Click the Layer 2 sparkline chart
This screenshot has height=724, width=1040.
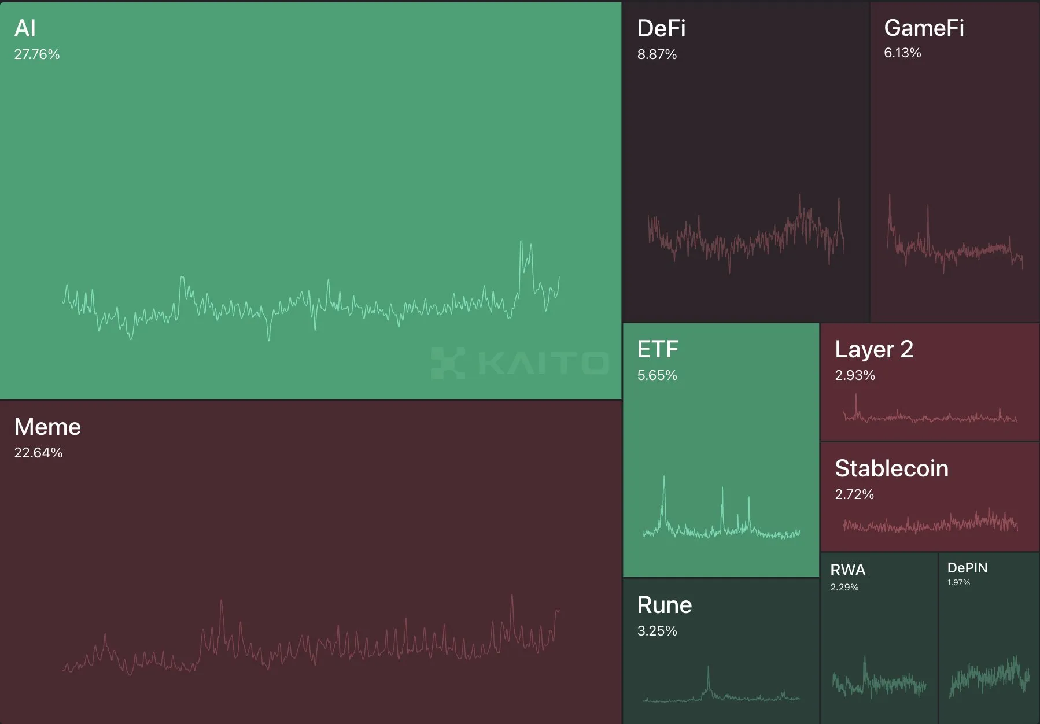[930, 409]
